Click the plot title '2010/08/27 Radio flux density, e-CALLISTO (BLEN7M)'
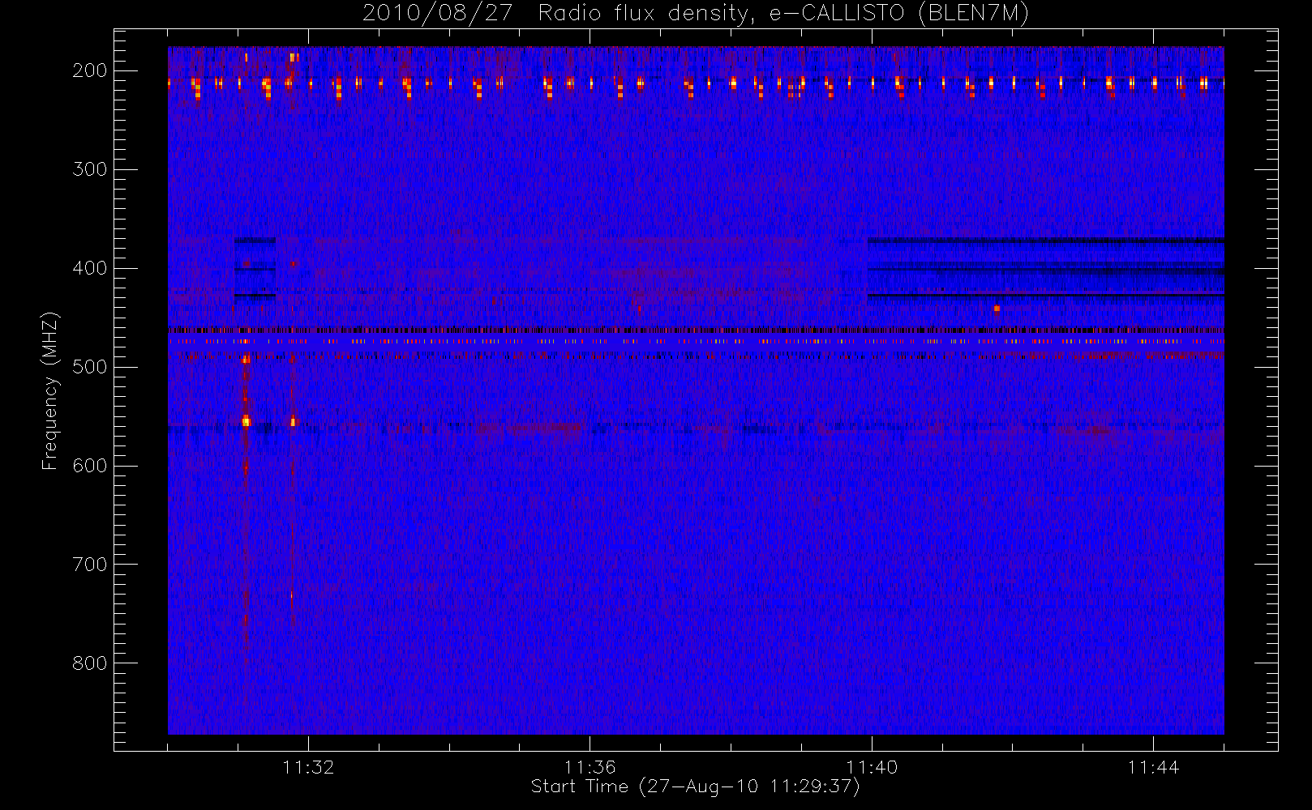This screenshot has height=810, width=1312. tap(696, 14)
